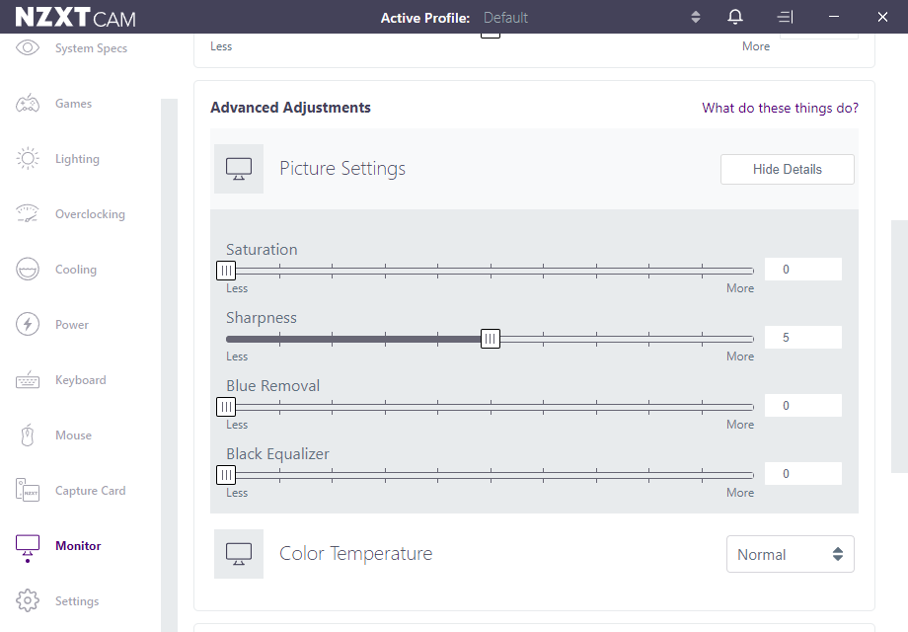Image resolution: width=908 pixels, height=632 pixels.
Task: Select the Mouse icon in sidebar
Action: [x=28, y=435]
